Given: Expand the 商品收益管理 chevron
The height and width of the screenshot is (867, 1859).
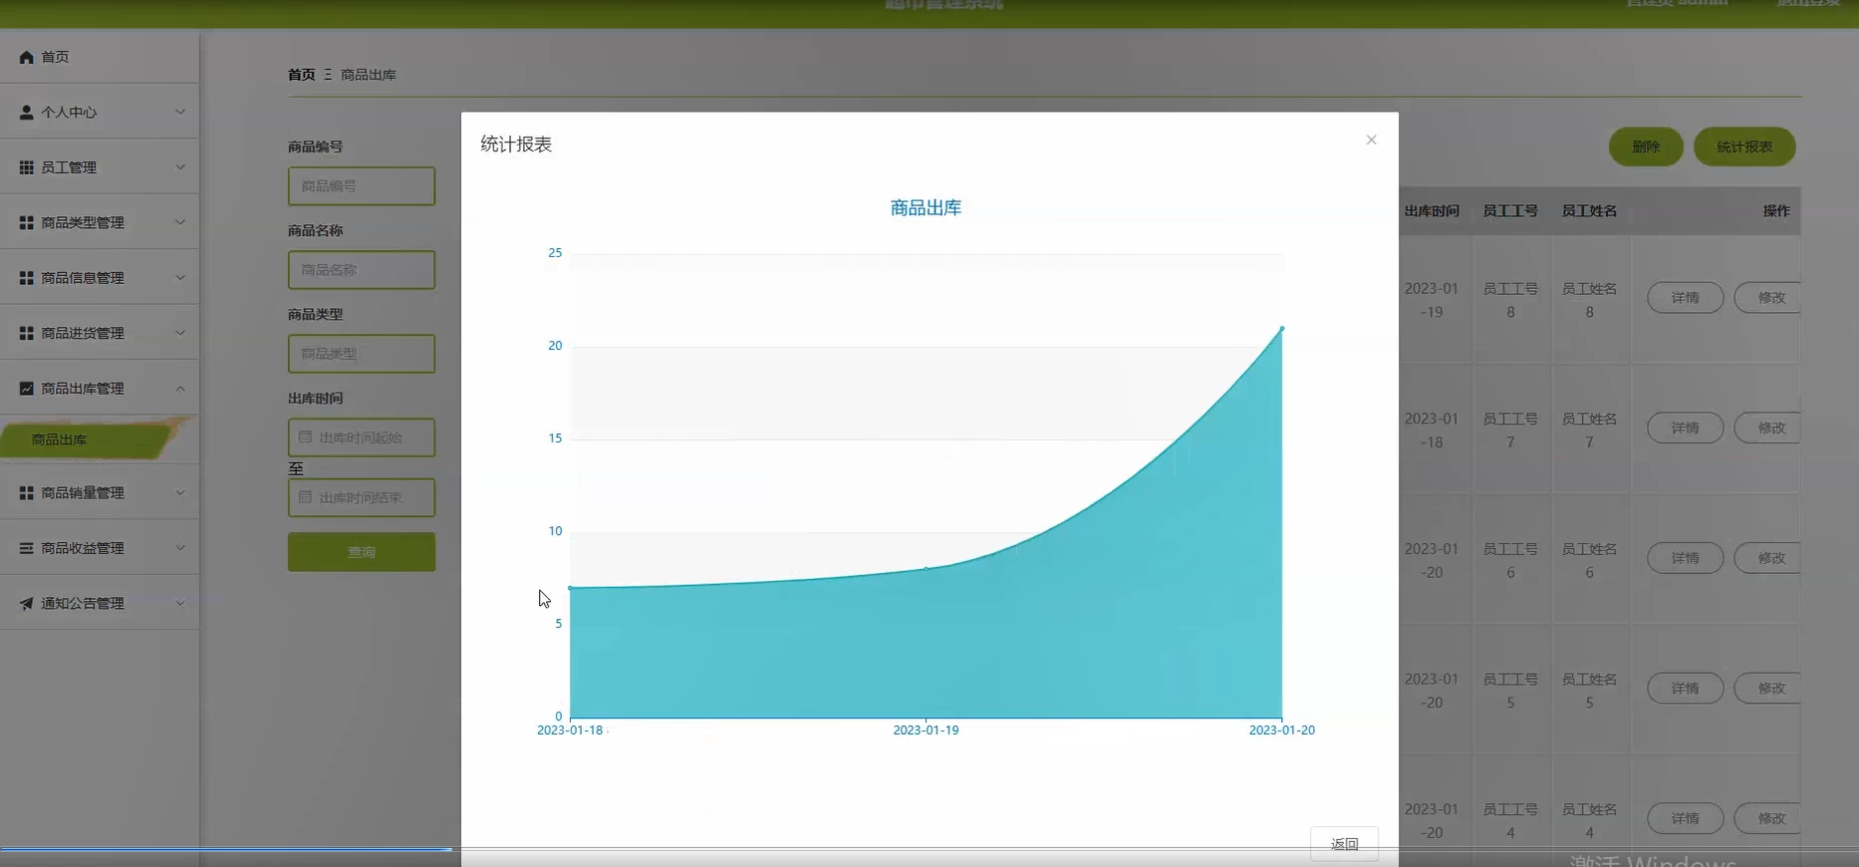Looking at the screenshot, I should (180, 547).
